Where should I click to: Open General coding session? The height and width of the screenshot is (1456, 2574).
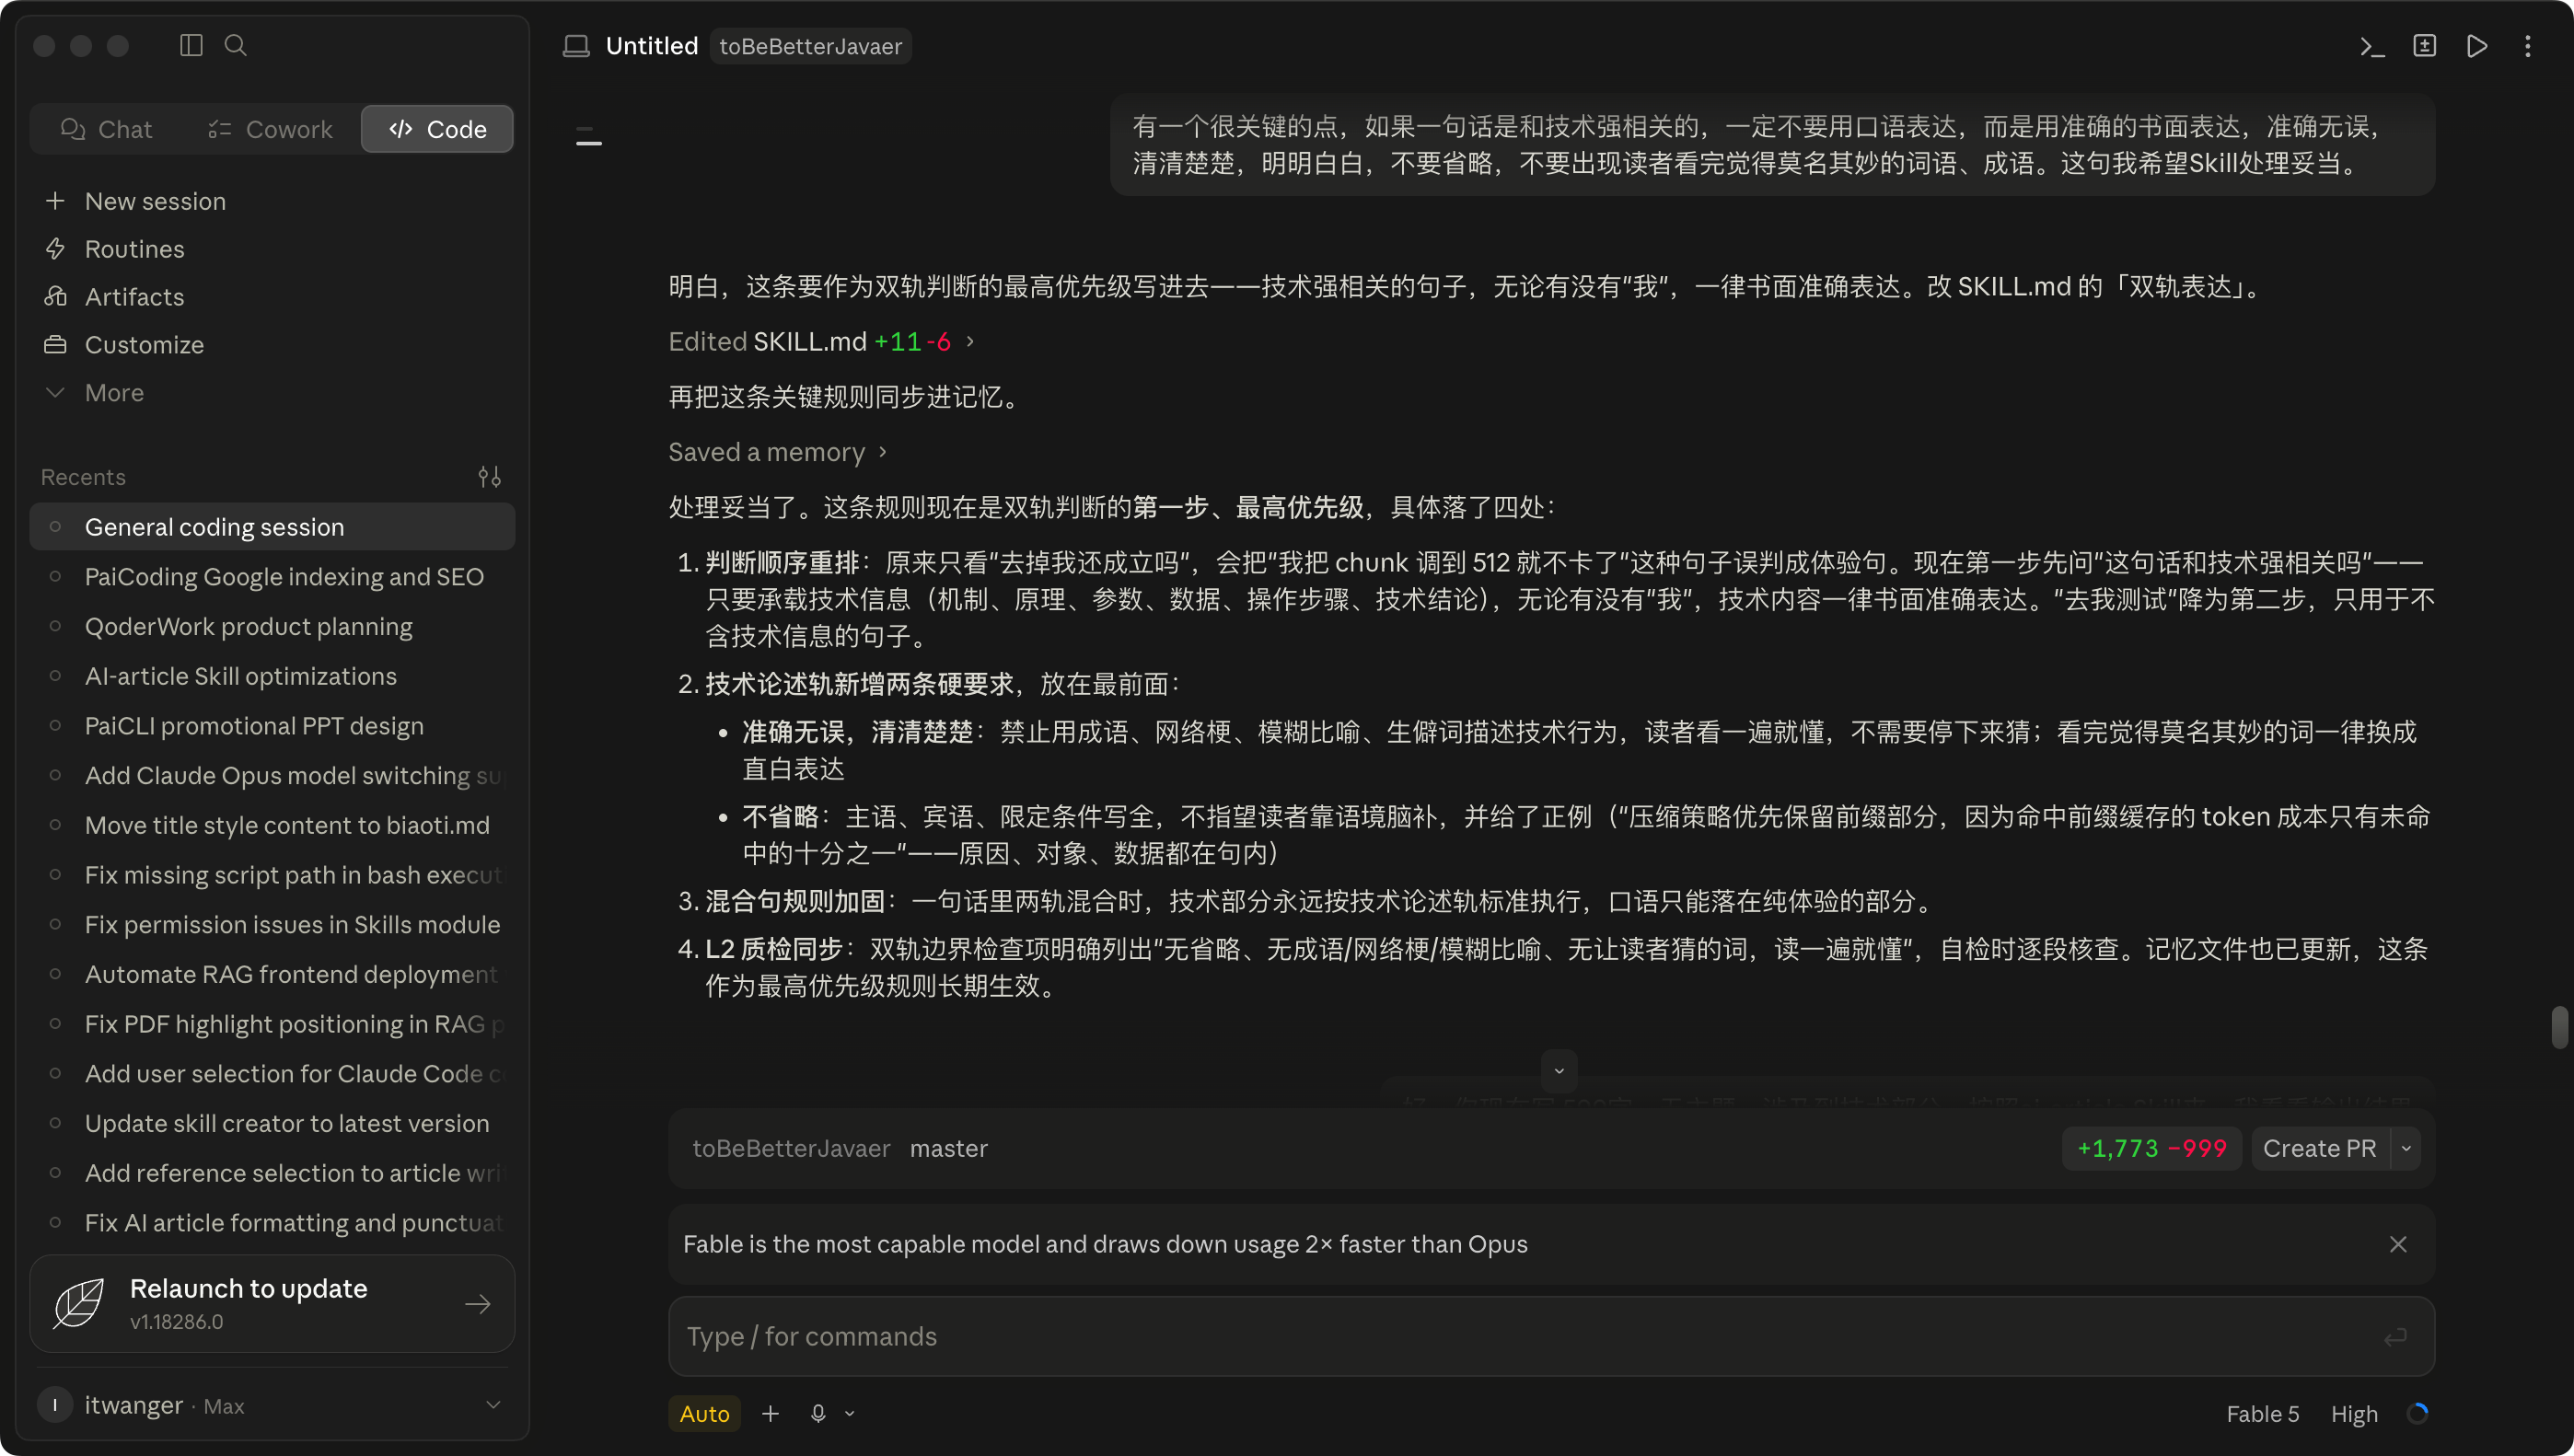click(272, 527)
